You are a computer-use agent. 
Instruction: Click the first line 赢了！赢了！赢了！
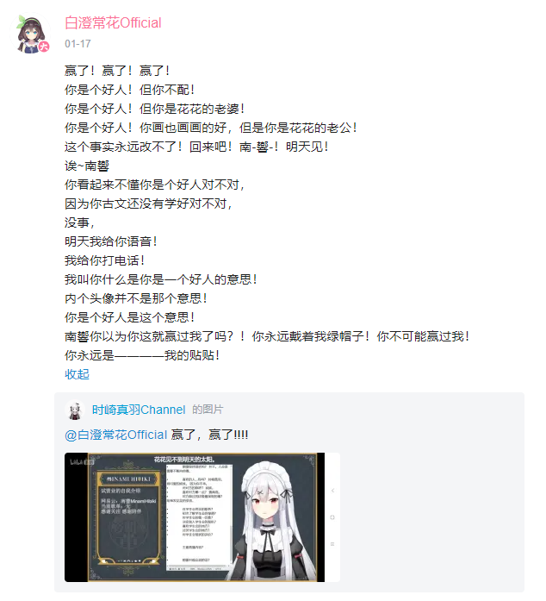(117, 71)
